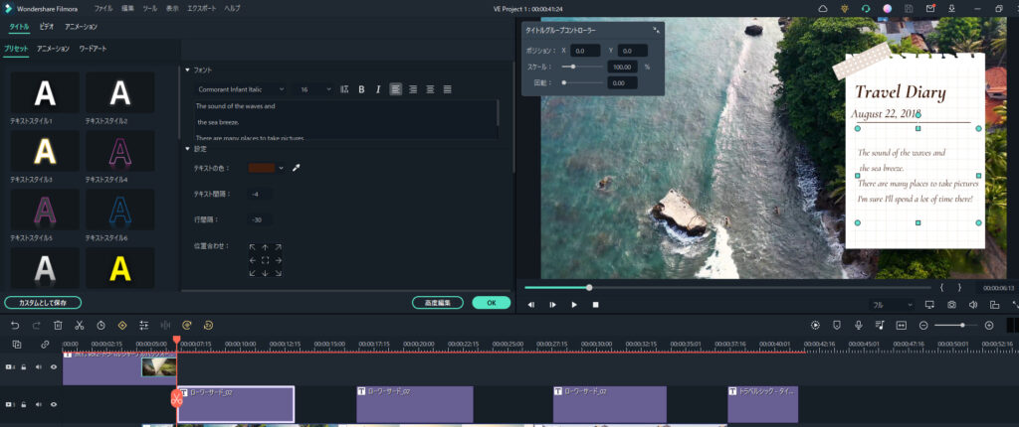Select テキストスタイル1 preset thumbnail
Image resolution: width=1019 pixels, height=427 pixels.
click(x=45, y=92)
